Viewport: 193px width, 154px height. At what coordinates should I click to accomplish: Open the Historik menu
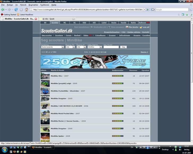point(23,5)
